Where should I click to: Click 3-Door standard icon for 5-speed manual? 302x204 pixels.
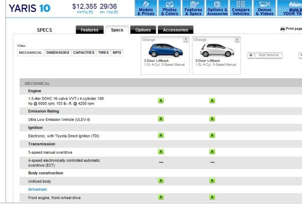click(161, 151)
